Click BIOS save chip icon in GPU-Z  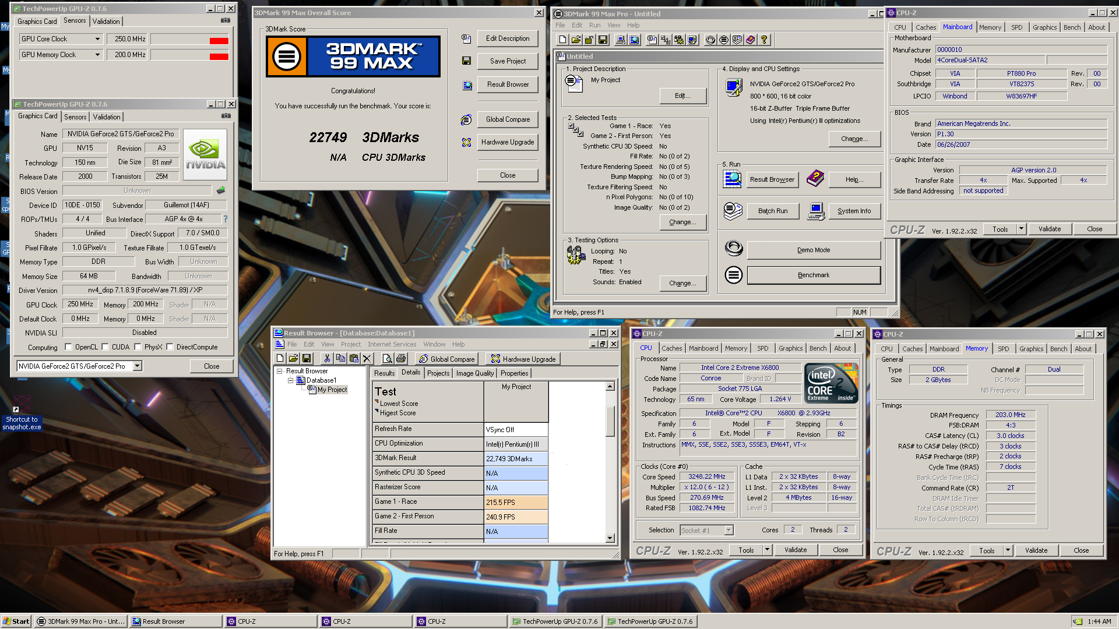point(221,190)
